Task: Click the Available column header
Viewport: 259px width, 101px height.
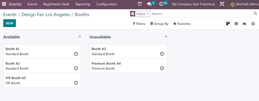Action: (x=11, y=37)
